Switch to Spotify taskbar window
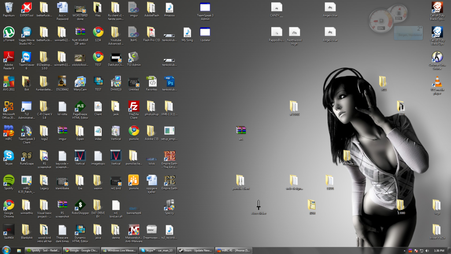The image size is (451, 254). tap(43, 250)
